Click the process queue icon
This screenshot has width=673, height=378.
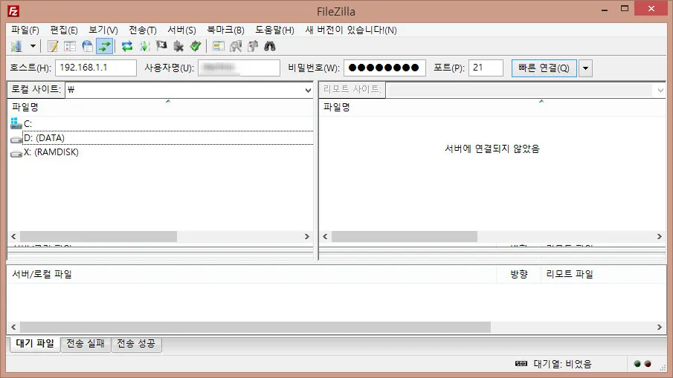click(145, 46)
